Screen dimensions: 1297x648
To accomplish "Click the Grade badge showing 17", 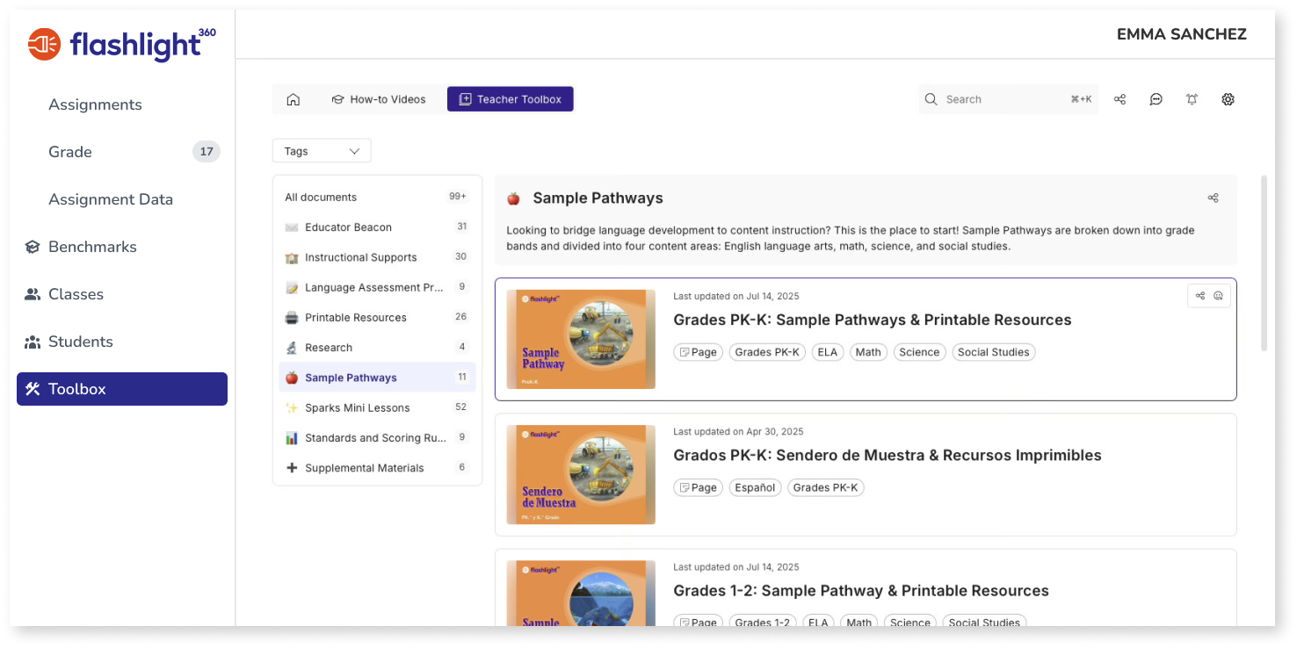I will (x=207, y=152).
